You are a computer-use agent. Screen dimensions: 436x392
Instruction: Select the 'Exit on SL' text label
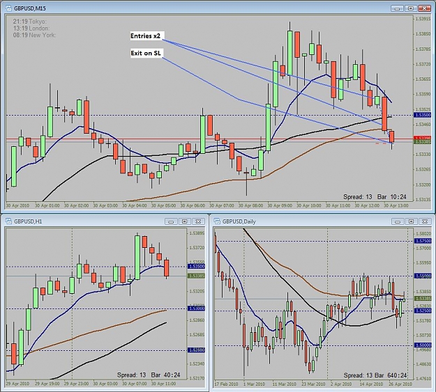(146, 54)
